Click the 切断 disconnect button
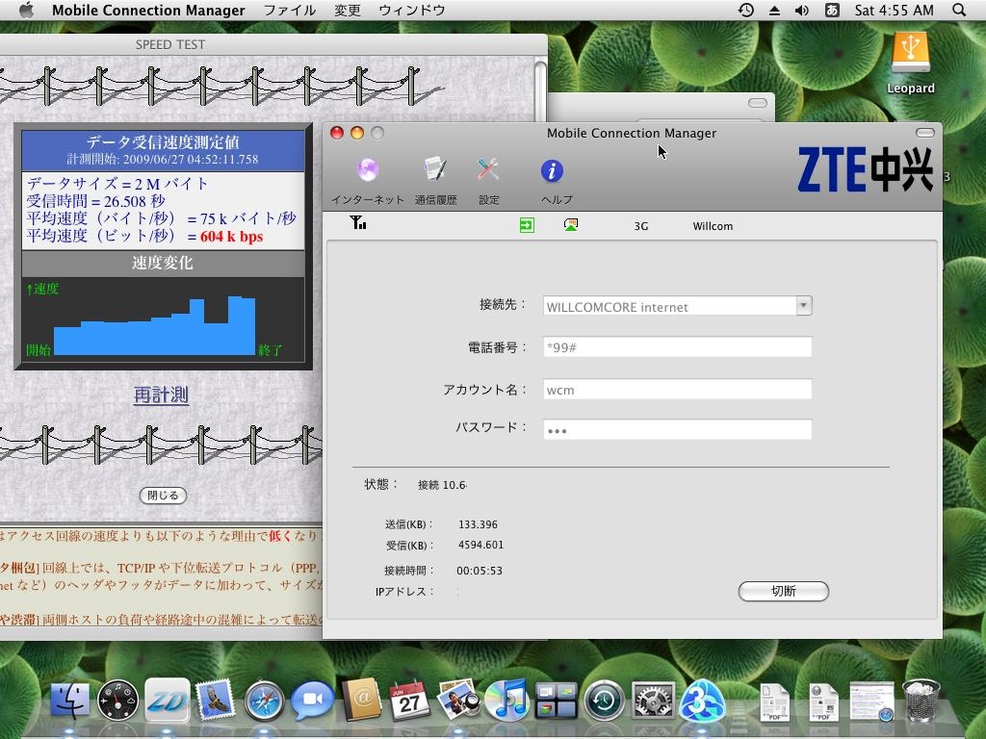Screen dimensions: 986x739 point(784,591)
